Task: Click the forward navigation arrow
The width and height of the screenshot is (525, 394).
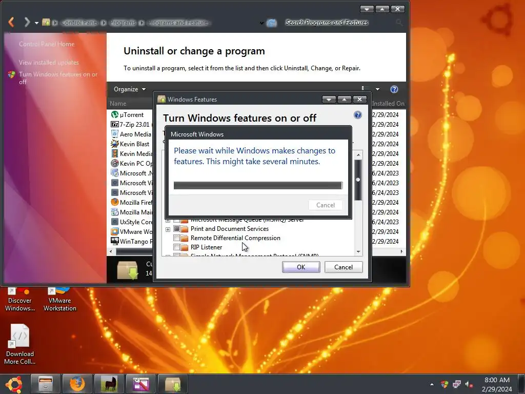Action: pyautogui.click(x=27, y=22)
